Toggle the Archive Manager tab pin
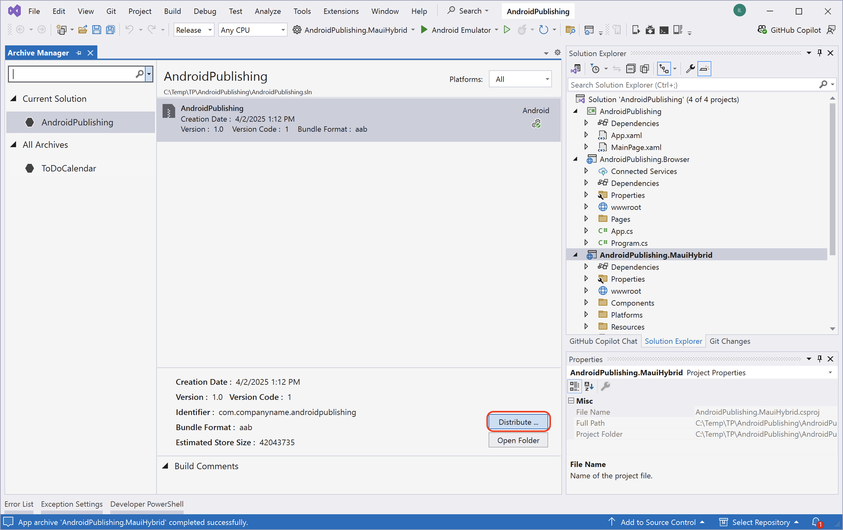The height and width of the screenshot is (530, 843). coord(79,53)
